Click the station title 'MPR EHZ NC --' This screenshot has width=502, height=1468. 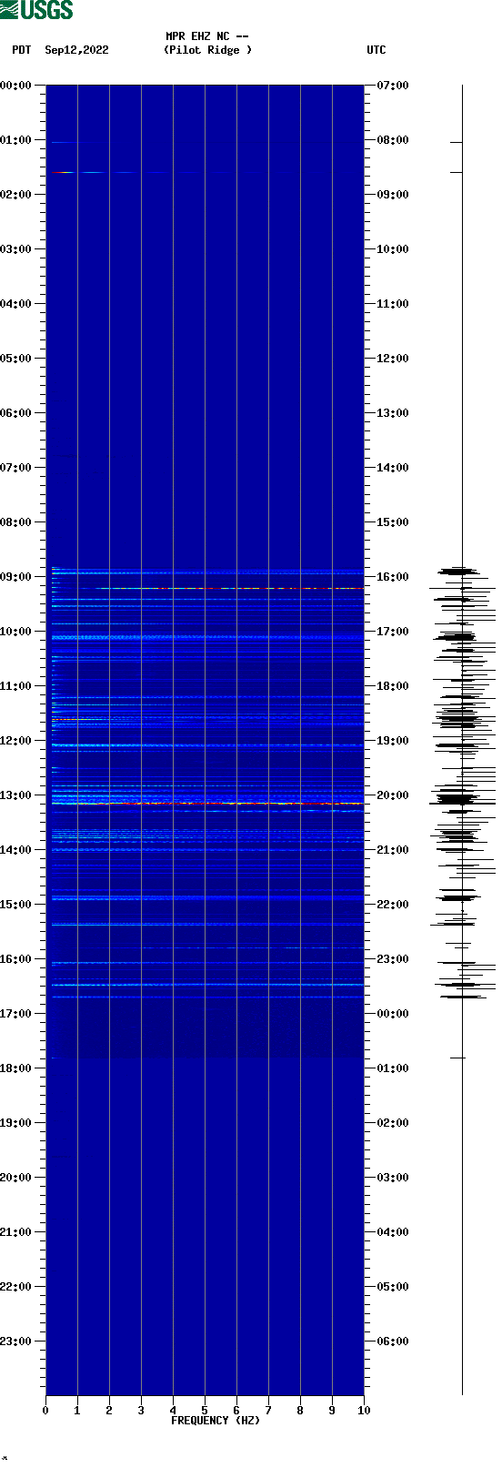point(207,36)
